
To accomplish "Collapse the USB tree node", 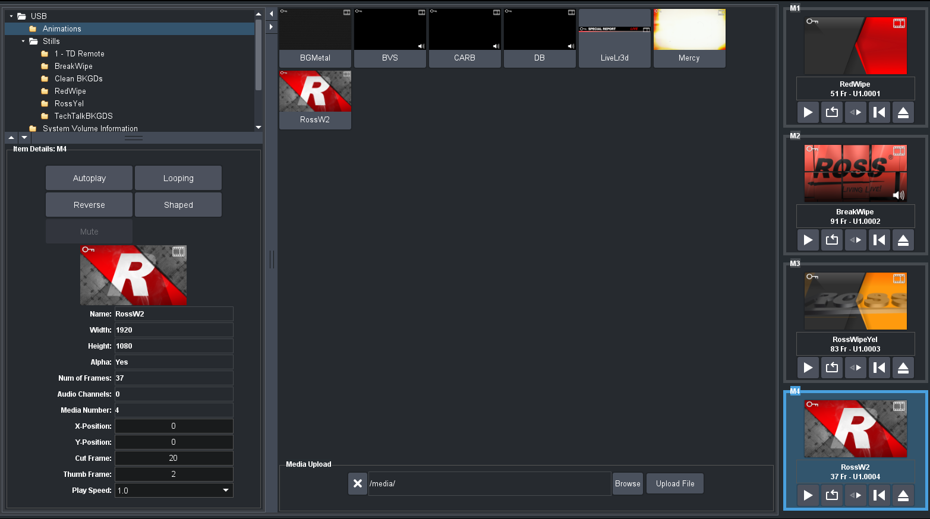I will [11, 16].
